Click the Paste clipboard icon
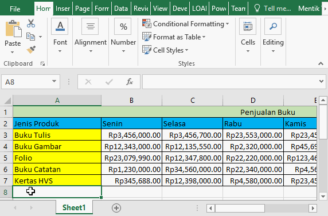Image resolution: width=328 pixels, height=216 pixels. [13, 29]
